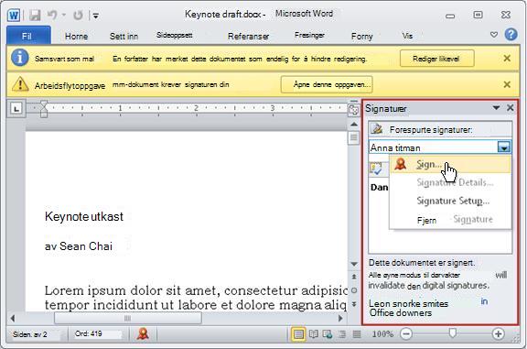Click the Ord: 419 word count

pos(89,333)
